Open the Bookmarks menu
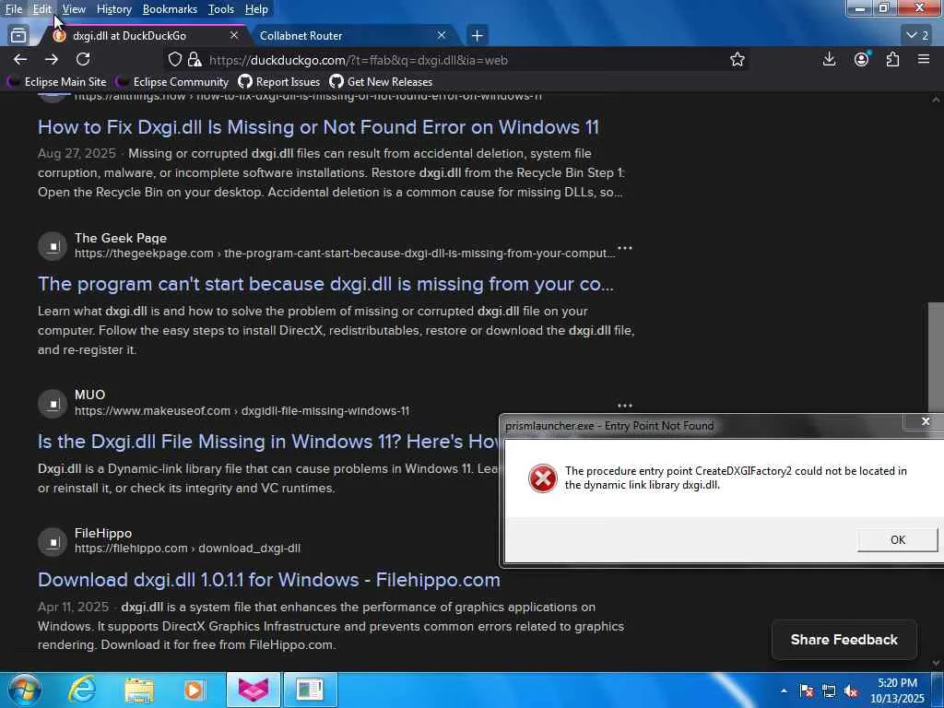The height and width of the screenshot is (708, 944). [170, 9]
